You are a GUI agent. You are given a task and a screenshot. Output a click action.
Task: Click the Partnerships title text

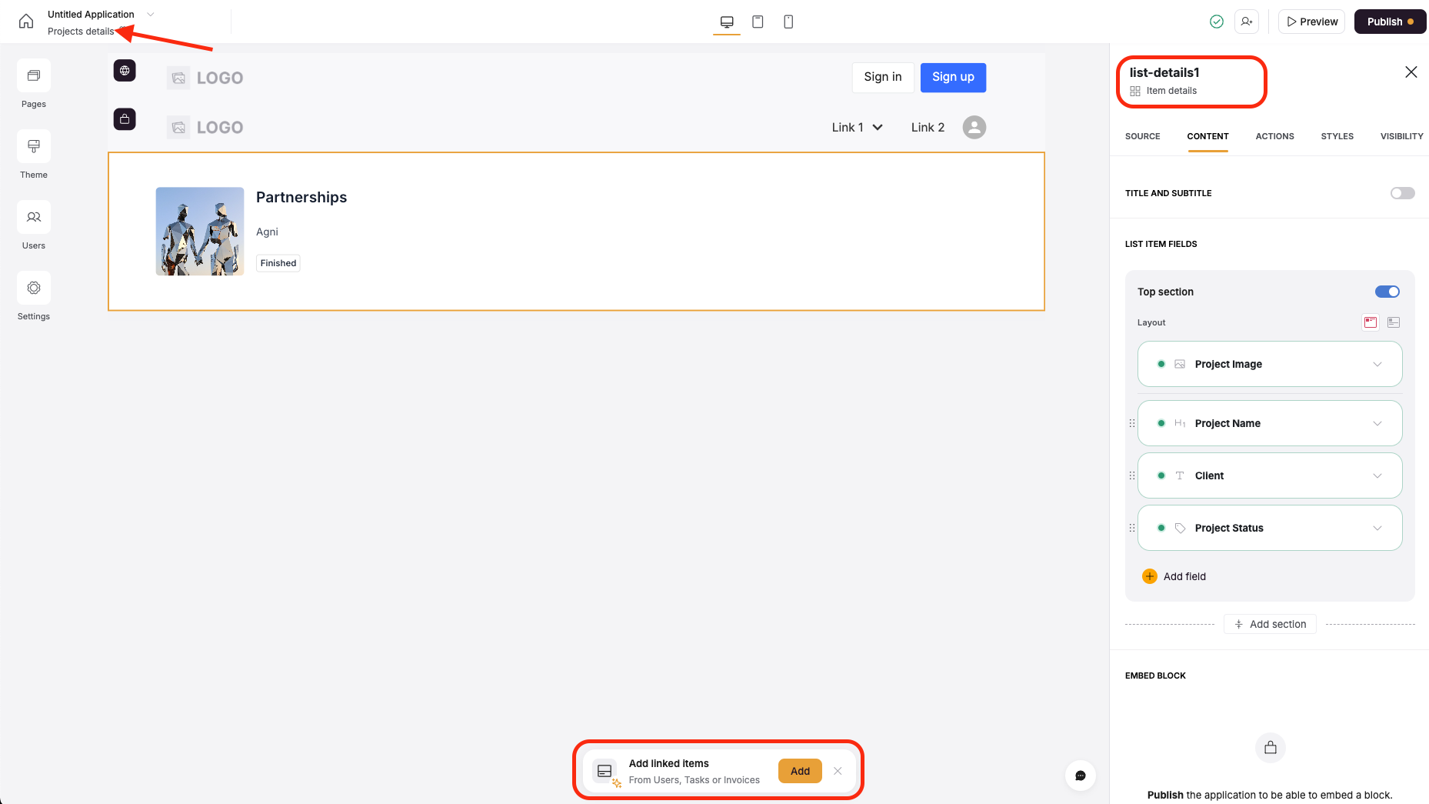click(x=301, y=198)
